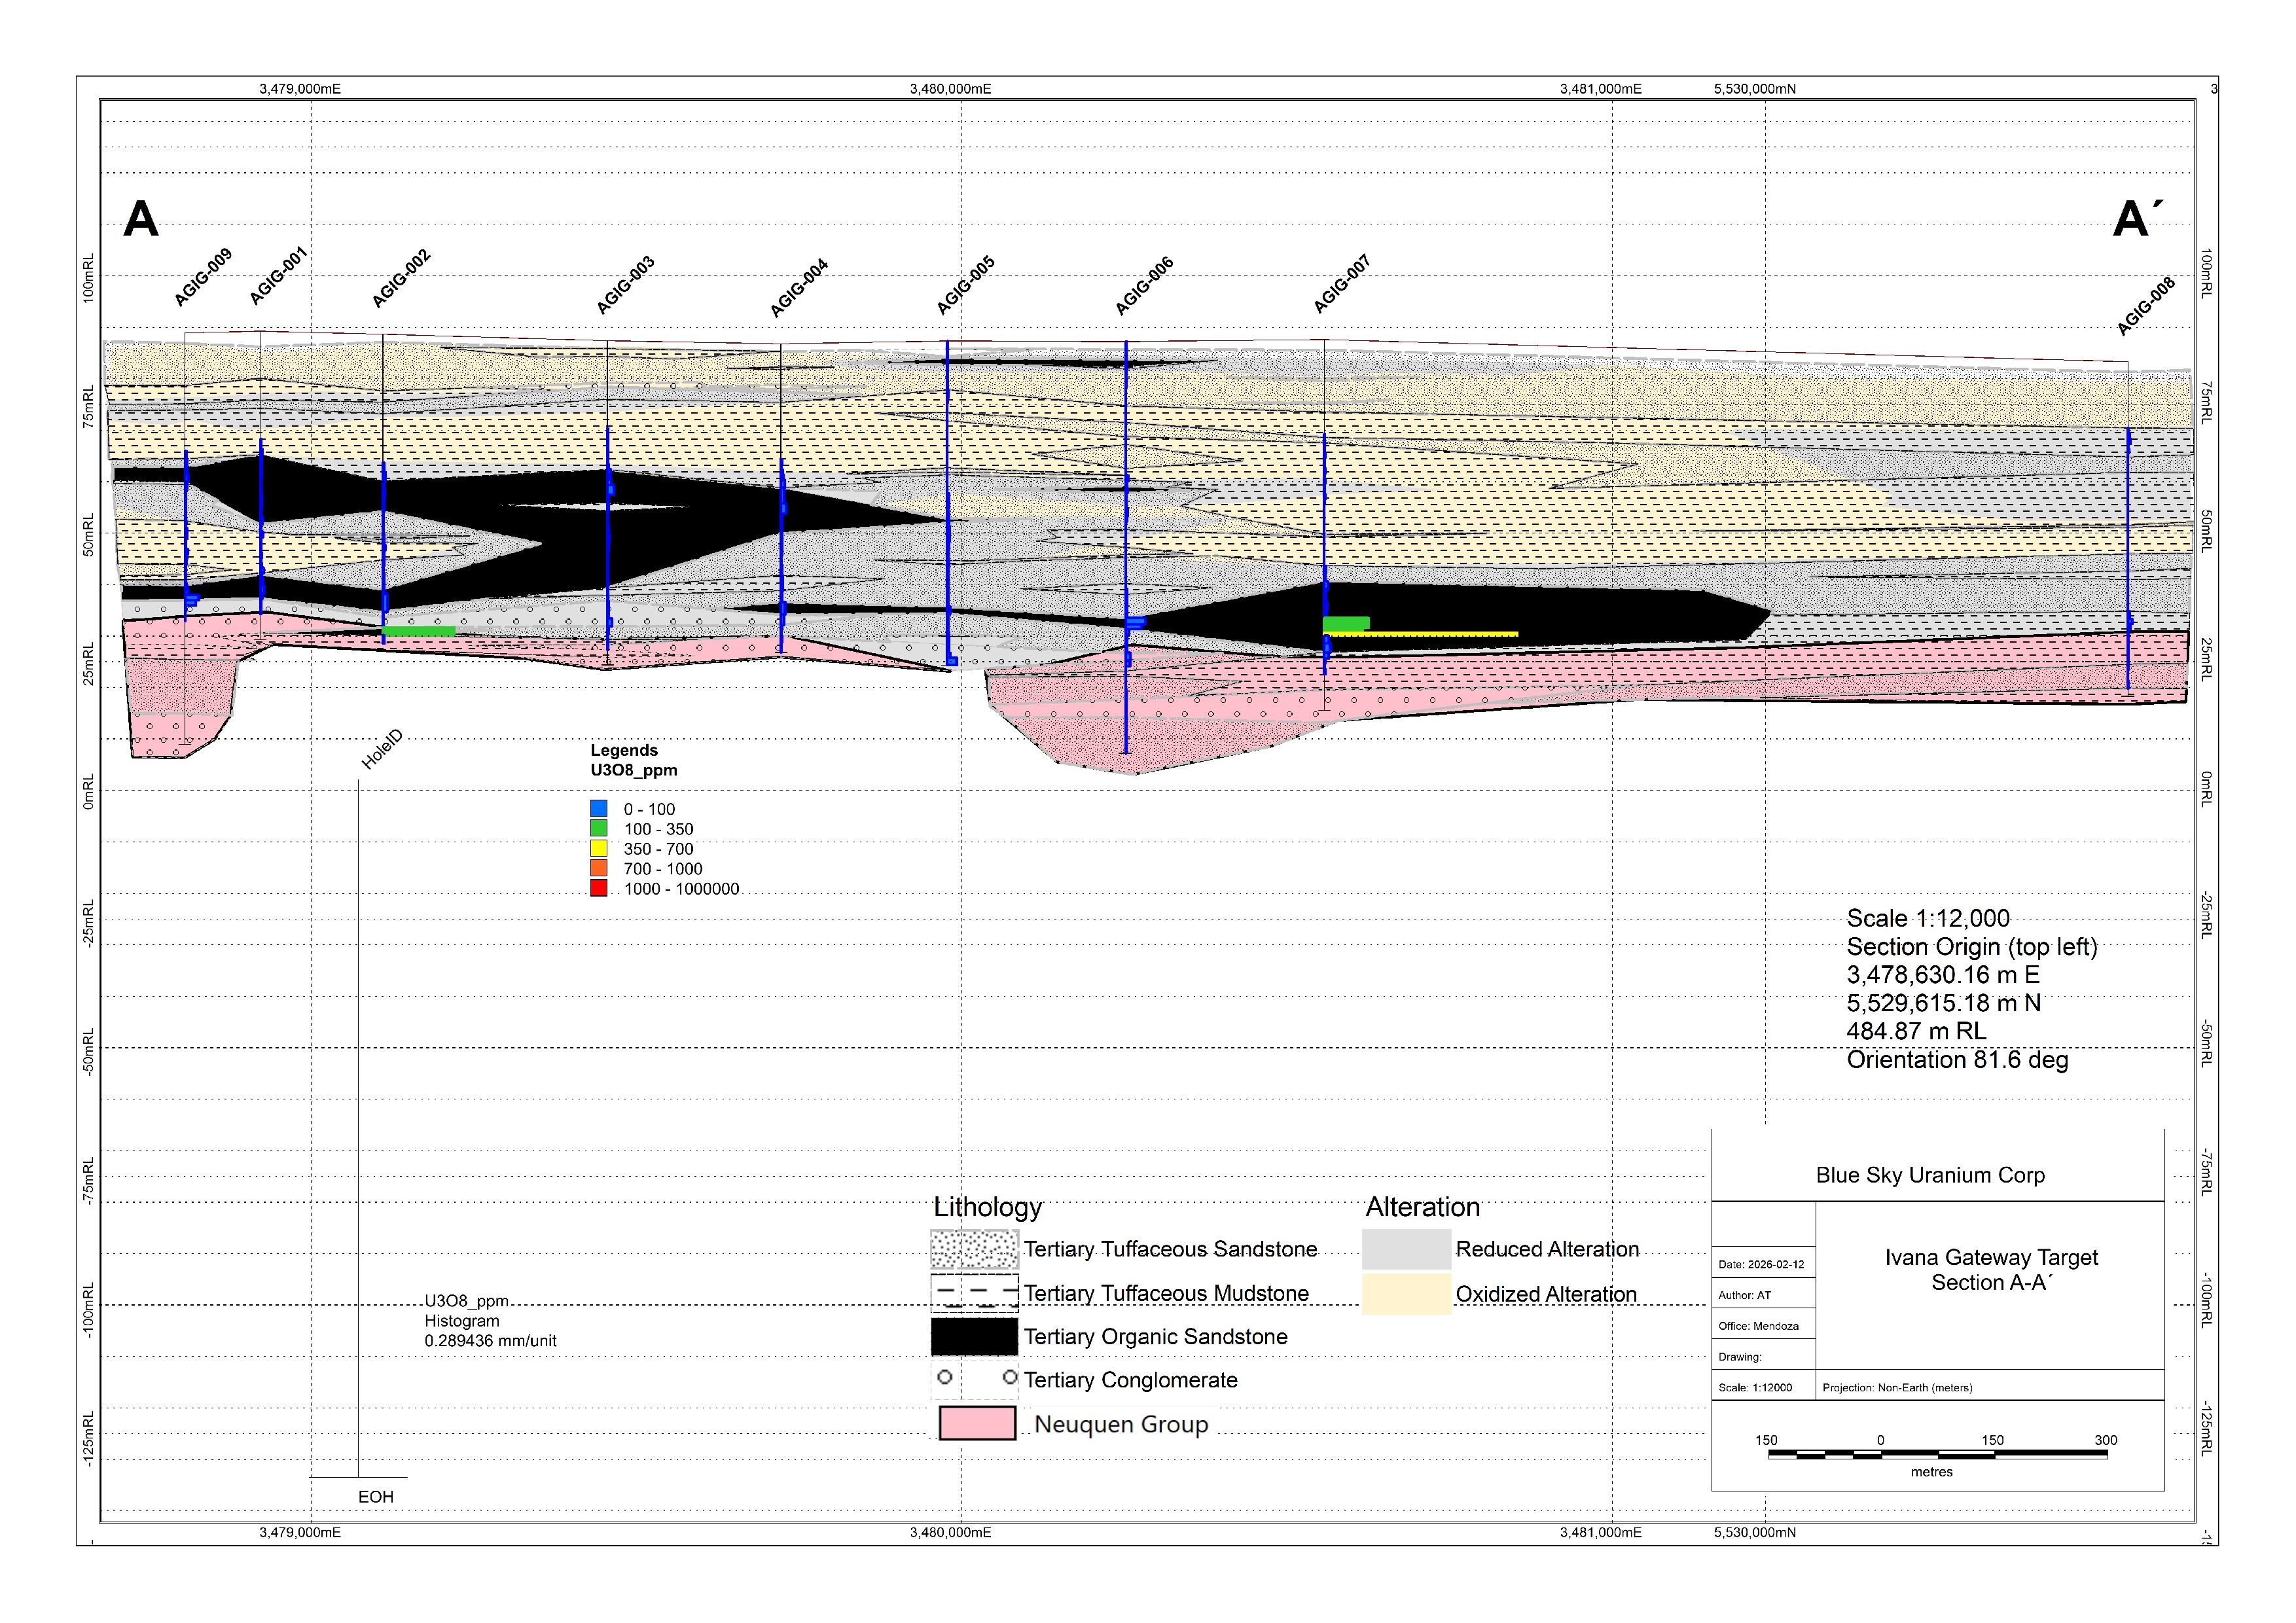2296x1623 pixels.
Task: Click the black Tertiary Organic Sandstone icon
Action: (x=974, y=1337)
